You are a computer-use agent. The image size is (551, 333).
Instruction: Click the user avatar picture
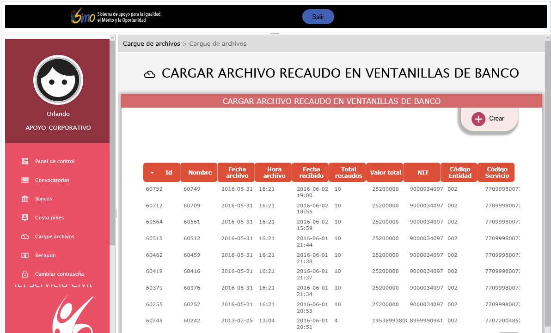[x=58, y=80]
